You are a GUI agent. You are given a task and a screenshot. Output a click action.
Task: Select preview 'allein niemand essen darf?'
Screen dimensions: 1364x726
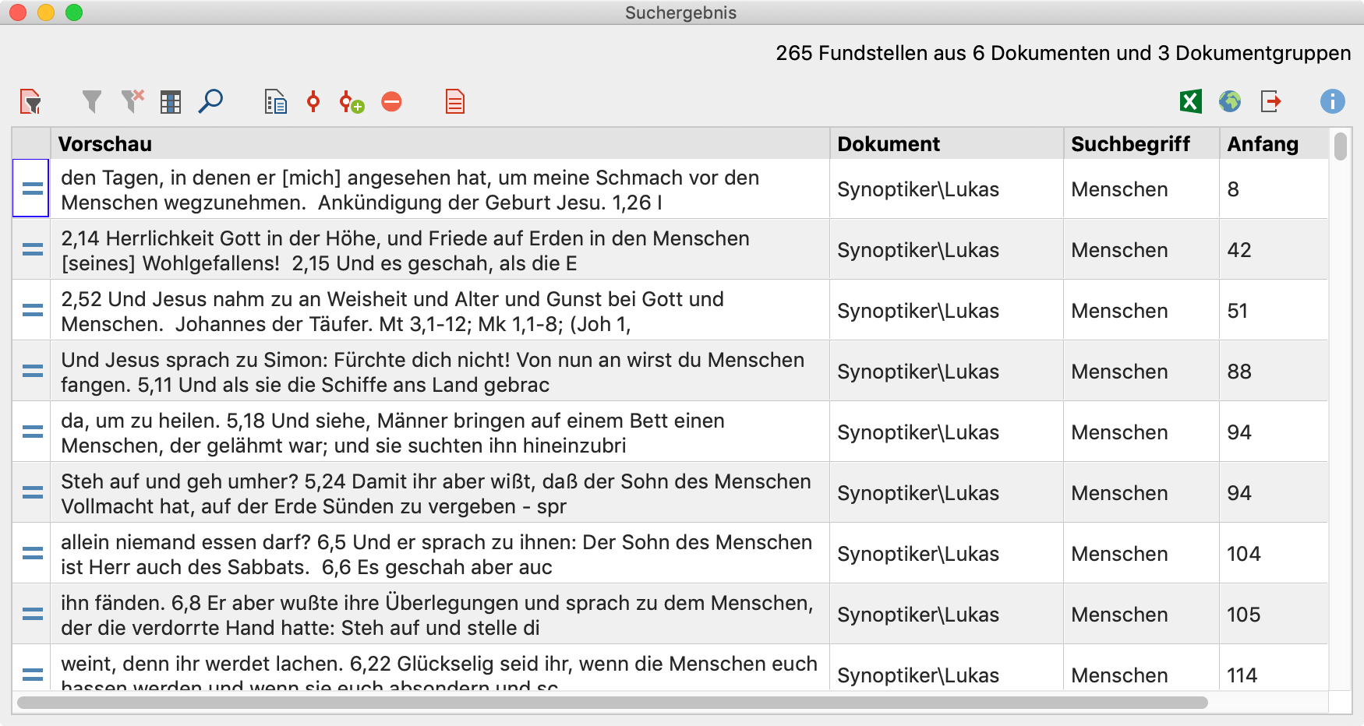point(440,554)
